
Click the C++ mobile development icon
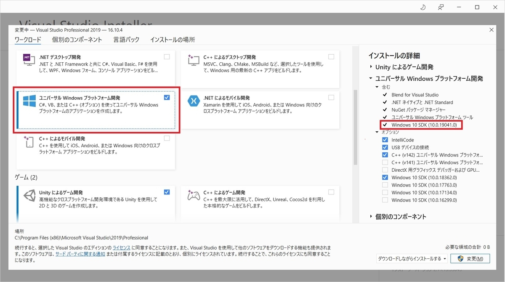29,142
